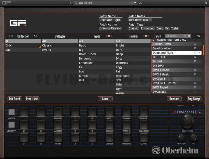Trigger the CRASH pad
This screenshot has height=159, width=209.
tap(109, 138)
